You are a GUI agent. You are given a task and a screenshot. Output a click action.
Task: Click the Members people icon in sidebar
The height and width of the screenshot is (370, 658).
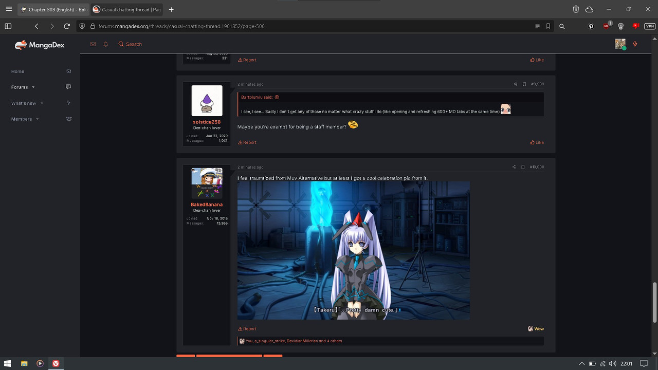pos(69,119)
